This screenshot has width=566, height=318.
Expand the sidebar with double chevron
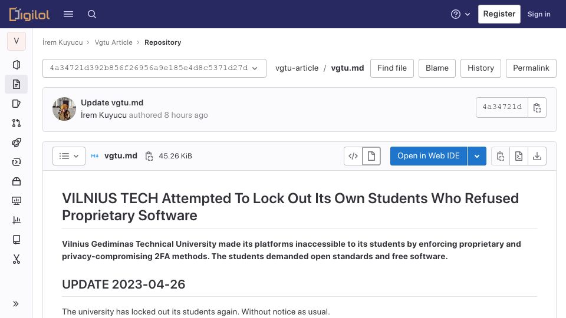[15, 304]
